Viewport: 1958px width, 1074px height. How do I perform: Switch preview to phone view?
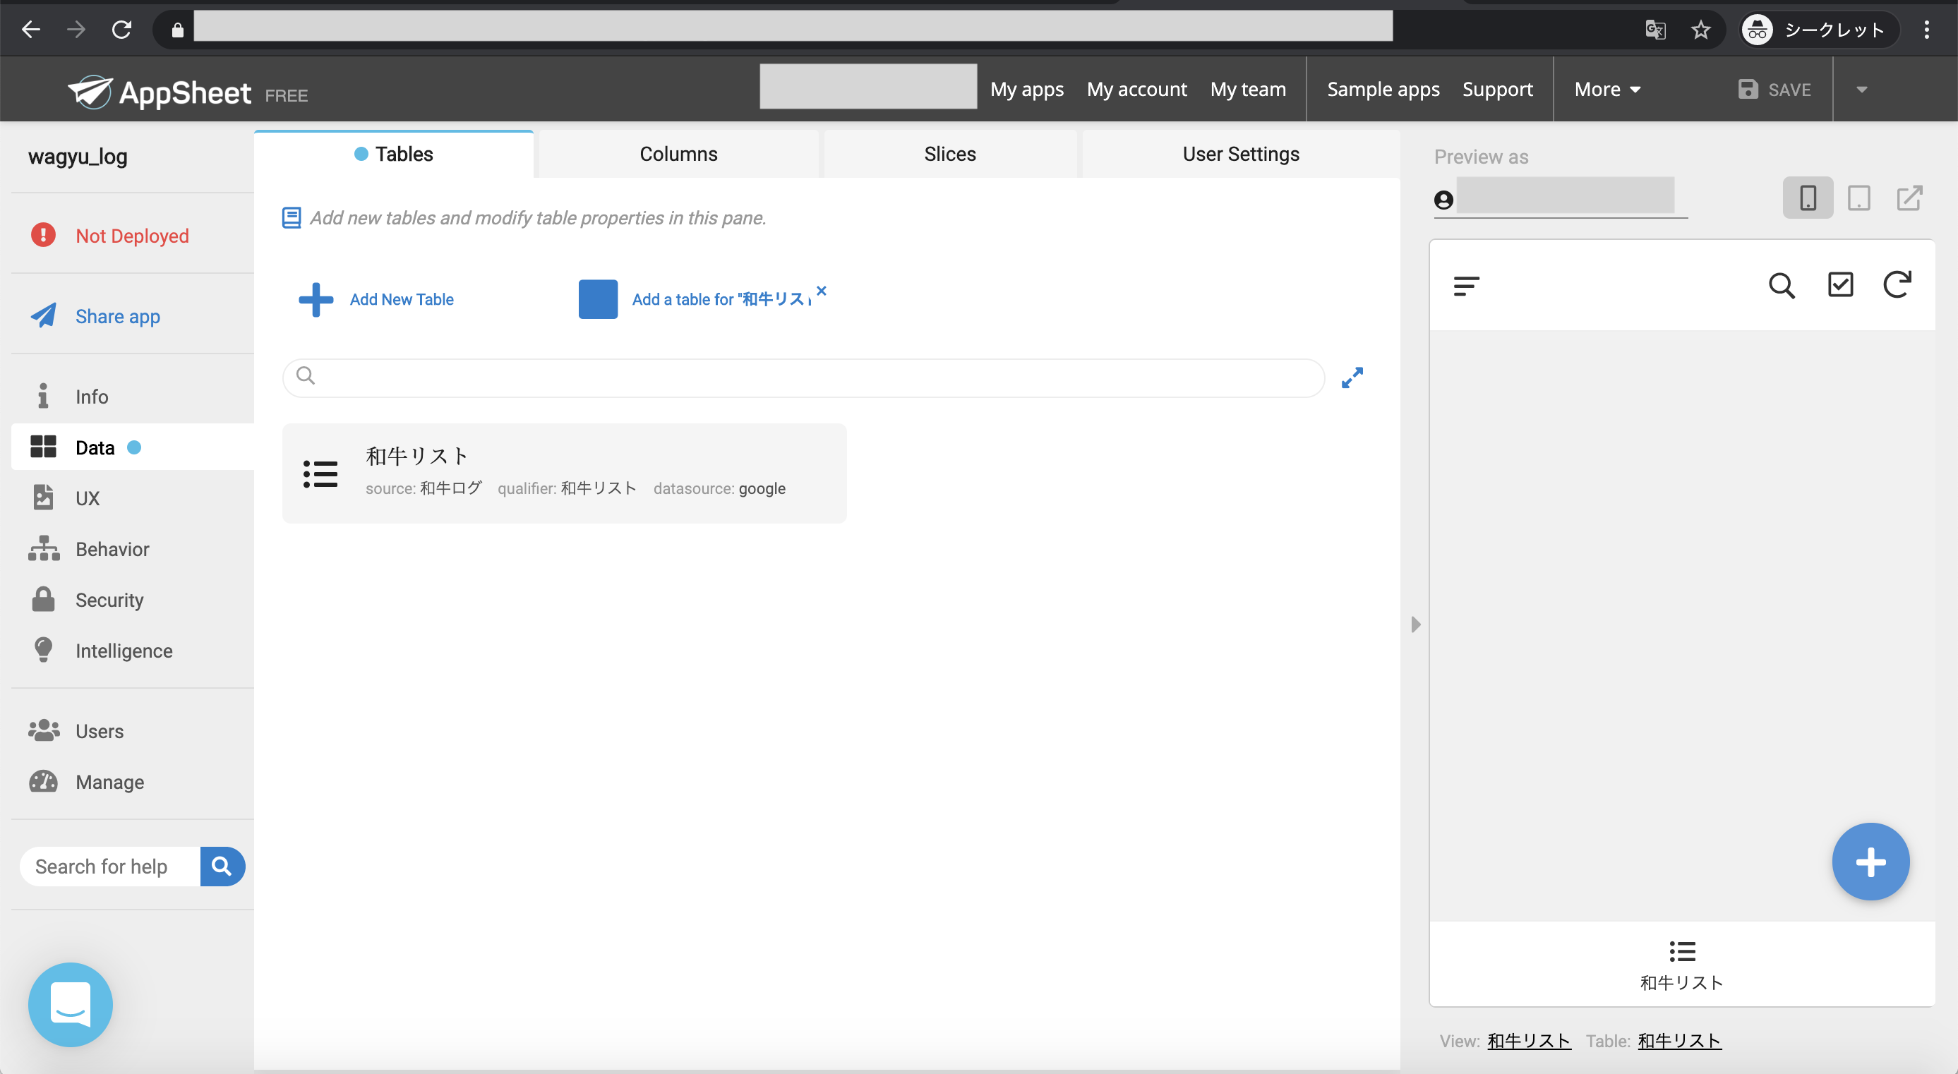pos(1808,198)
